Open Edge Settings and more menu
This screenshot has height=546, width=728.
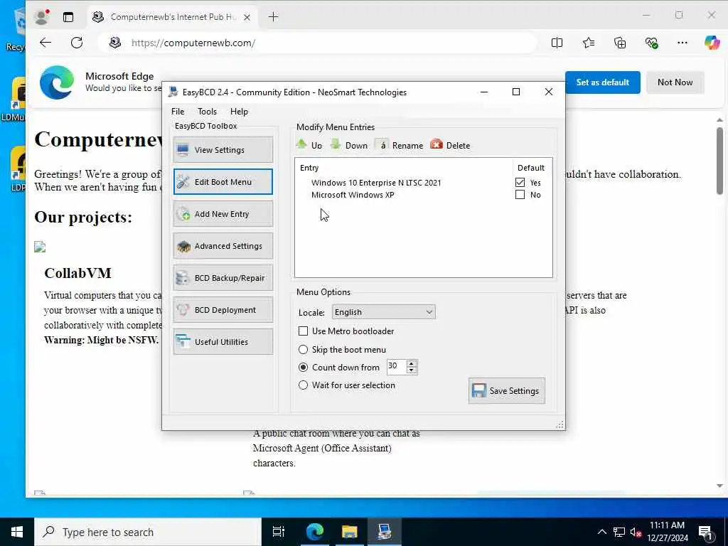682,43
